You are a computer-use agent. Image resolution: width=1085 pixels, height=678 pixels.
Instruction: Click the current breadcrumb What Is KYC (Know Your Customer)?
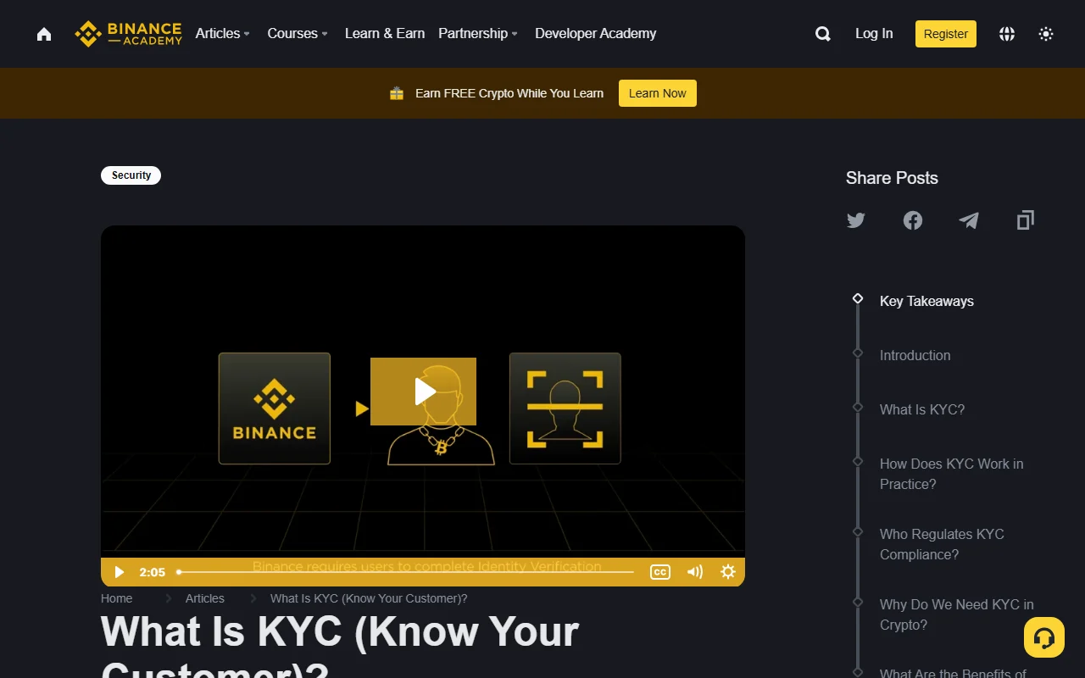click(369, 598)
